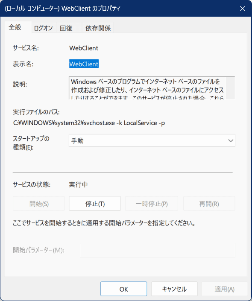Click the 開始(S) button
The height and width of the screenshot is (301, 252).
[39, 204]
